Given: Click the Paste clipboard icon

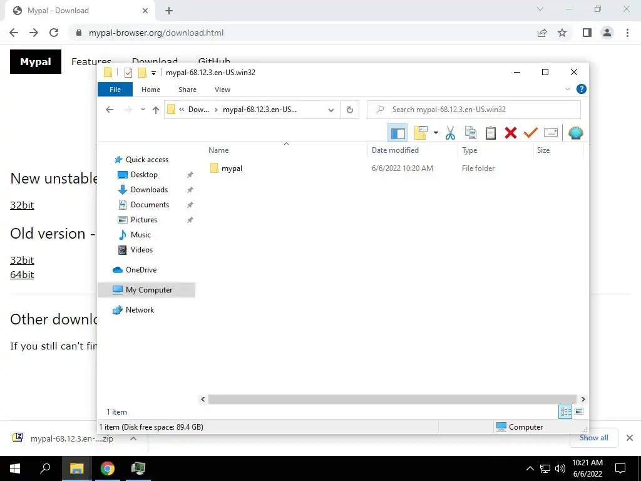Looking at the screenshot, I should pos(491,133).
